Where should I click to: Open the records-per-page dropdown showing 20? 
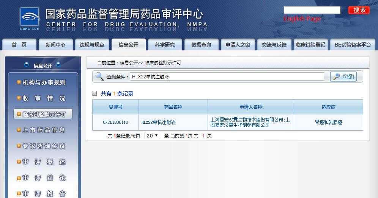click(152, 136)
